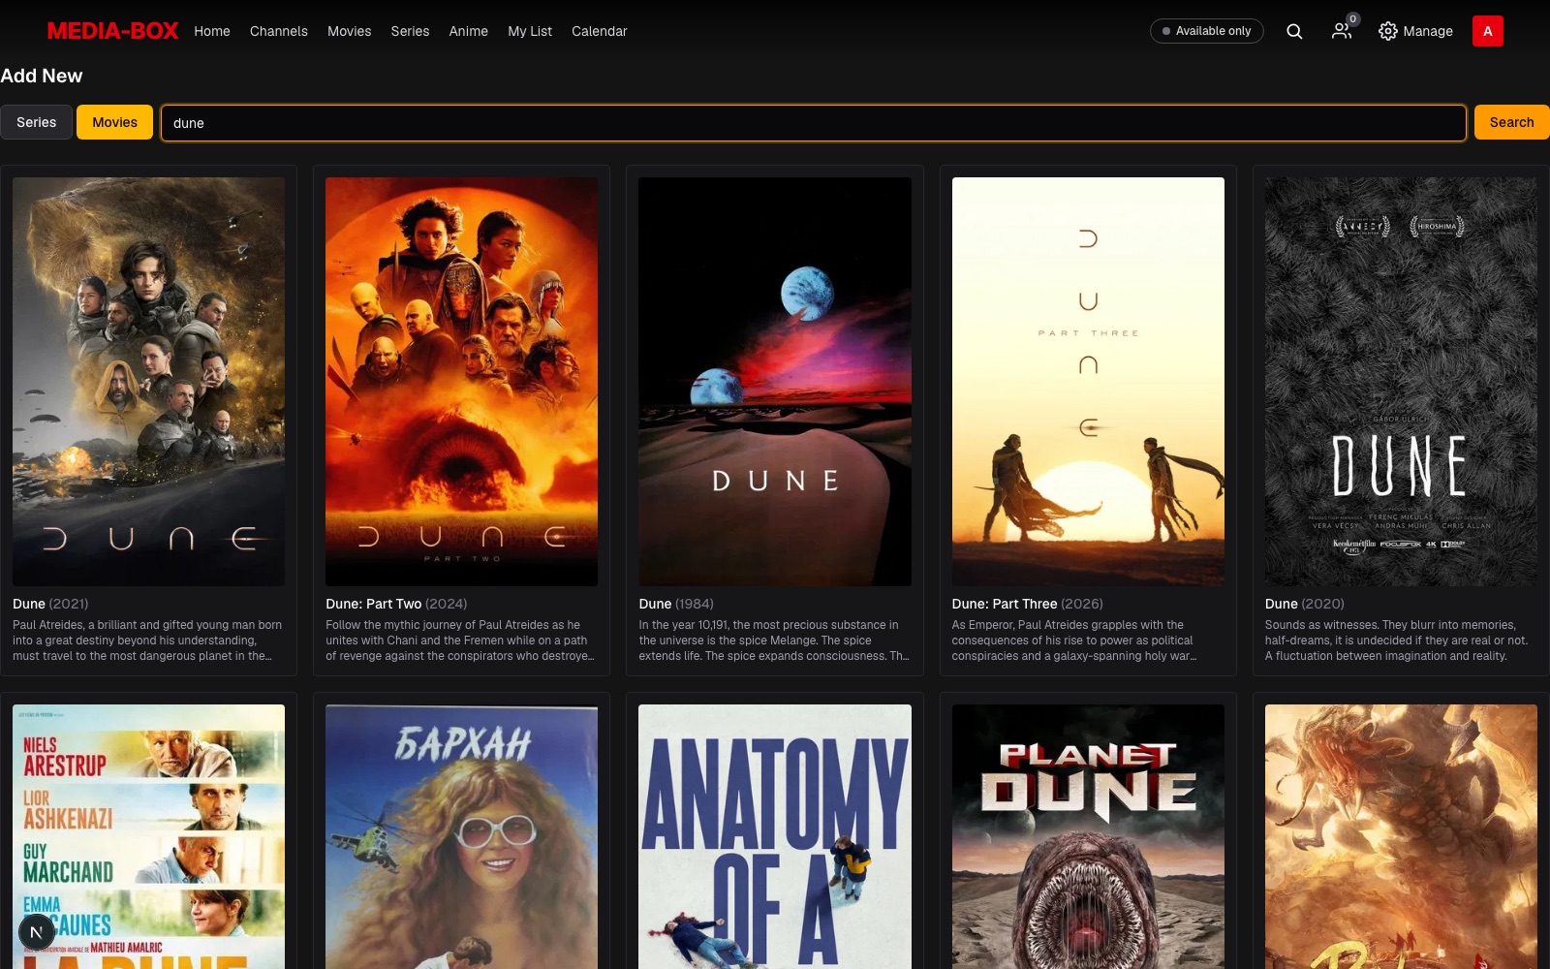Select the Dune (2021) poster
The height and width of the screenshot is (969, 1550).
click(x=149, y=382)
